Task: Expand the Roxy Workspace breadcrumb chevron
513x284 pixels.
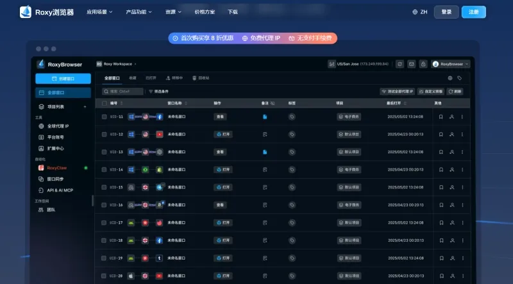Action: (x=135, y=64)
